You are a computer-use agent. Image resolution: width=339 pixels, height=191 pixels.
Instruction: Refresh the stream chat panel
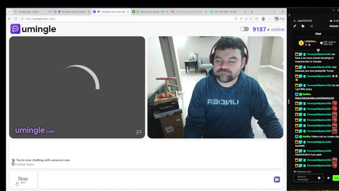334,26
